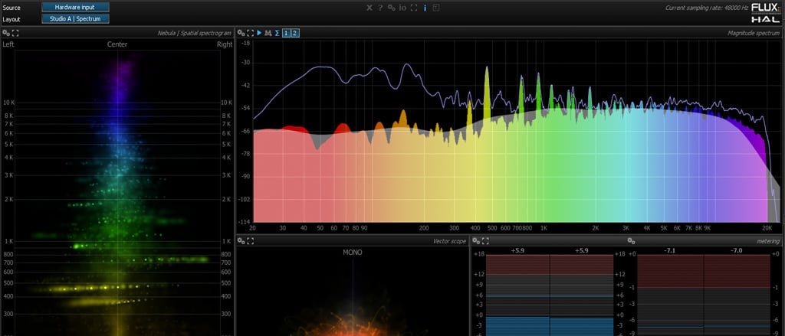Open the io routing configuration icon
Image resolution: width=785 pixels, height=336 pixels.
402,8
